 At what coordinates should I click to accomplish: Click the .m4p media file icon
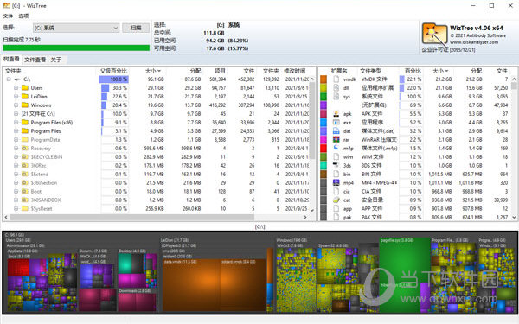(x=336, y=148)
